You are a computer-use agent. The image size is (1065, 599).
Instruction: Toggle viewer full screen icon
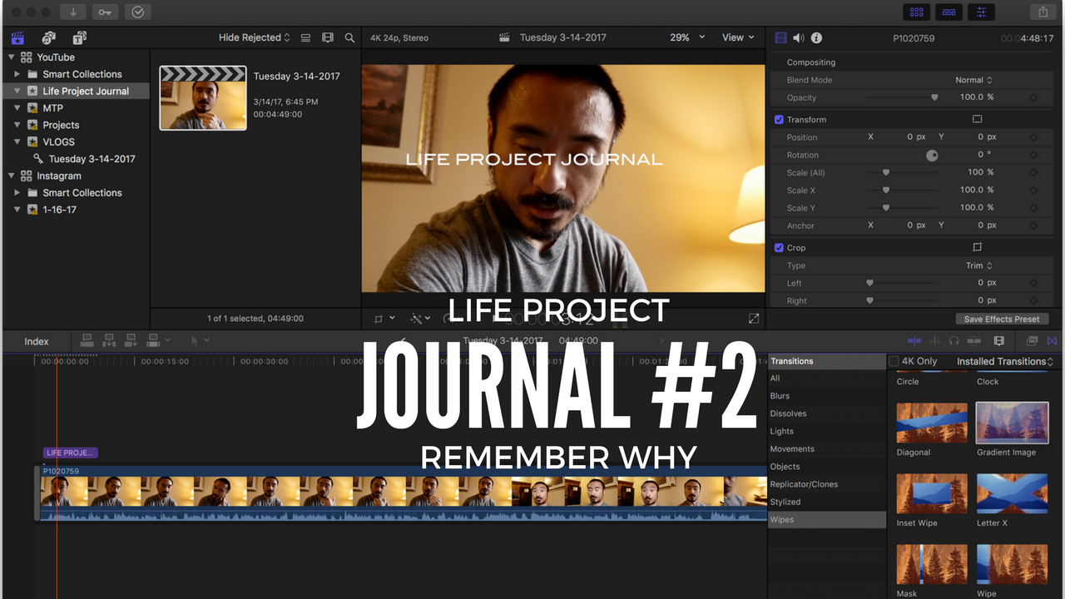tap(754, 319)
